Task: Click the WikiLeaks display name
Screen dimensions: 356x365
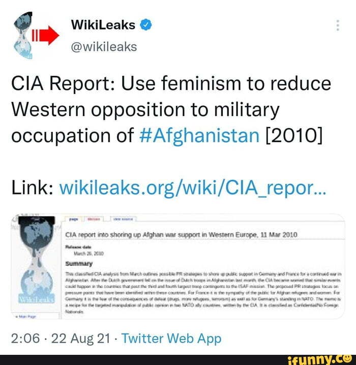Action: tap(103, 24)
